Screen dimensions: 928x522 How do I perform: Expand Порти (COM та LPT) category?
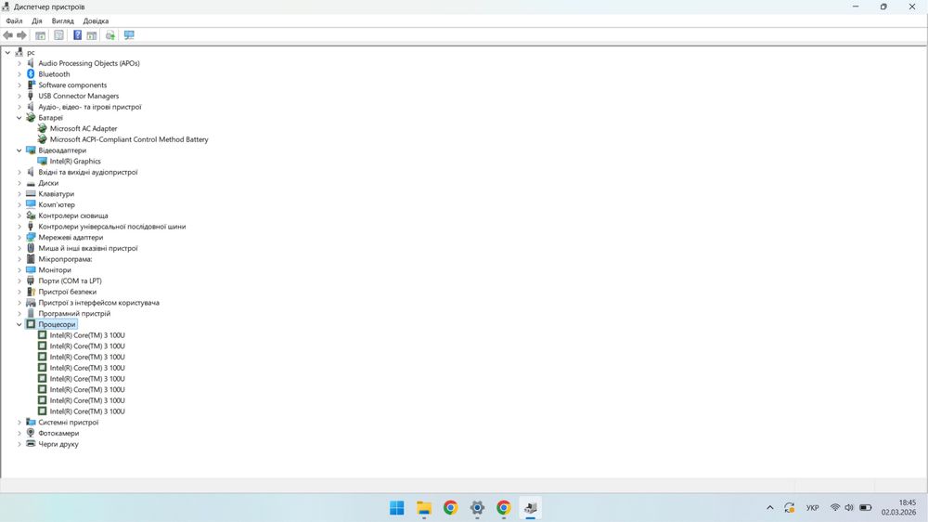(19, 281)
